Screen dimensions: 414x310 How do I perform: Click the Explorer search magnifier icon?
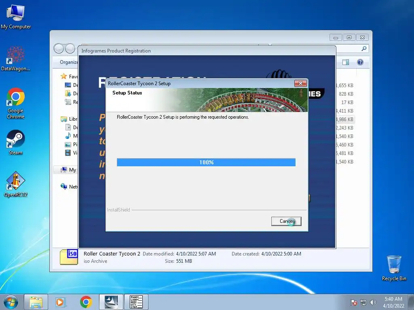[364, 48]
